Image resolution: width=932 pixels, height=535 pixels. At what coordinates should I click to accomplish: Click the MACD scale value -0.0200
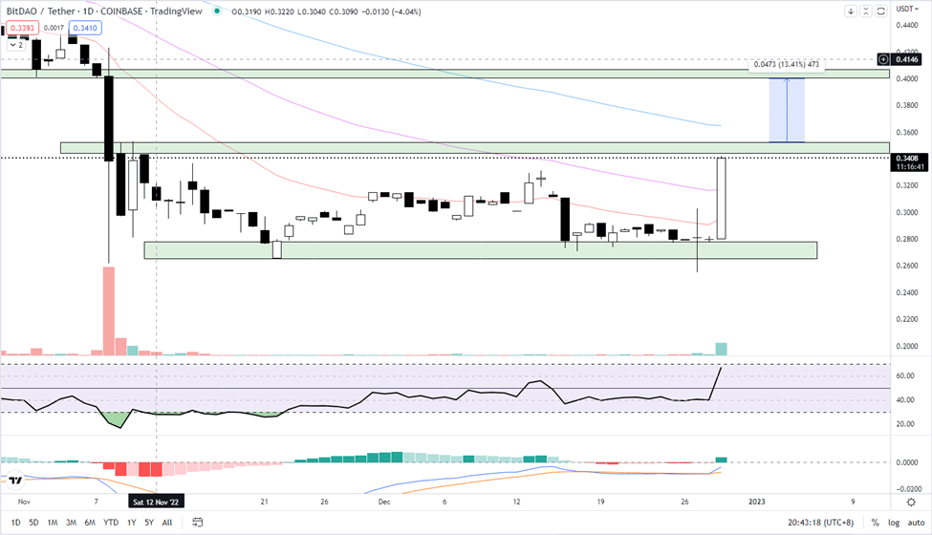(908, 489)
